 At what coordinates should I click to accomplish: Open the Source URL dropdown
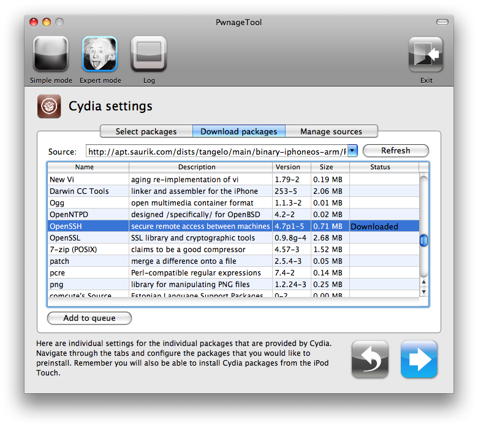click(x=352, y=151)
